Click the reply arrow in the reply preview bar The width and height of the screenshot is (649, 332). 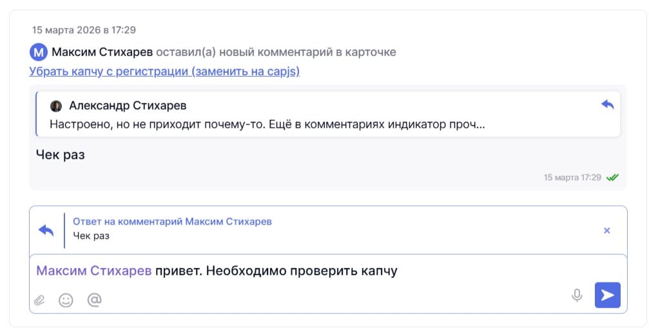46,230
